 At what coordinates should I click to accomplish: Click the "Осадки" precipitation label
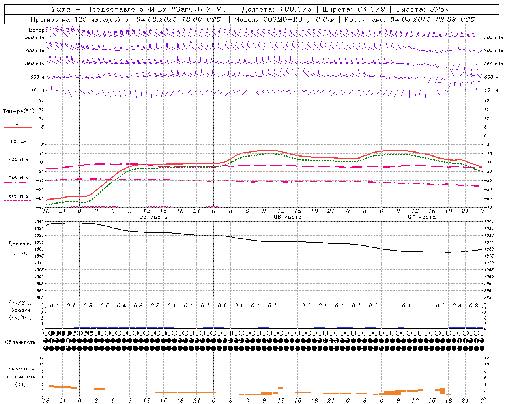tap(21, 310)
